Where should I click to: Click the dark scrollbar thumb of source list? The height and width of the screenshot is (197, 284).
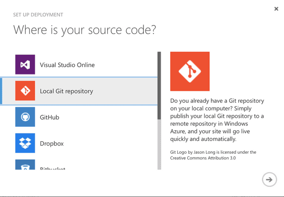pos(159,86)
